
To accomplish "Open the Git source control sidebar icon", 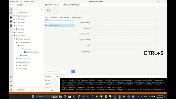I will tap(11, 21).
